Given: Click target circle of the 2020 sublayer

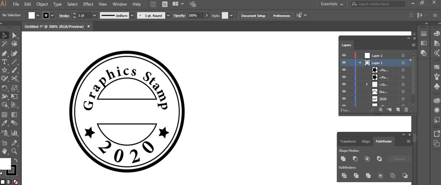Looking at the screenshot, I should pos(403,99).
